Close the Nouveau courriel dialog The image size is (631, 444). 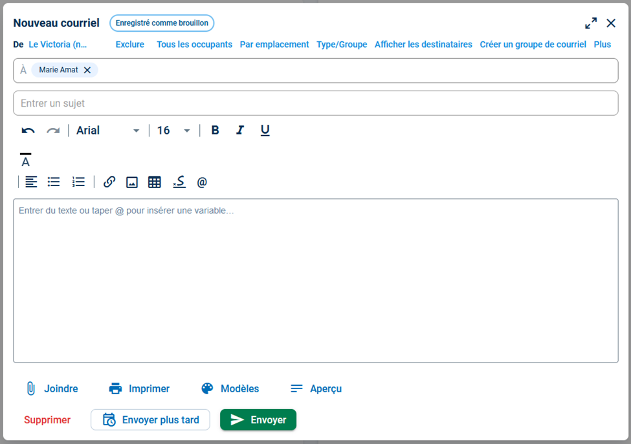pyautogui.click(x=611, y=23)
